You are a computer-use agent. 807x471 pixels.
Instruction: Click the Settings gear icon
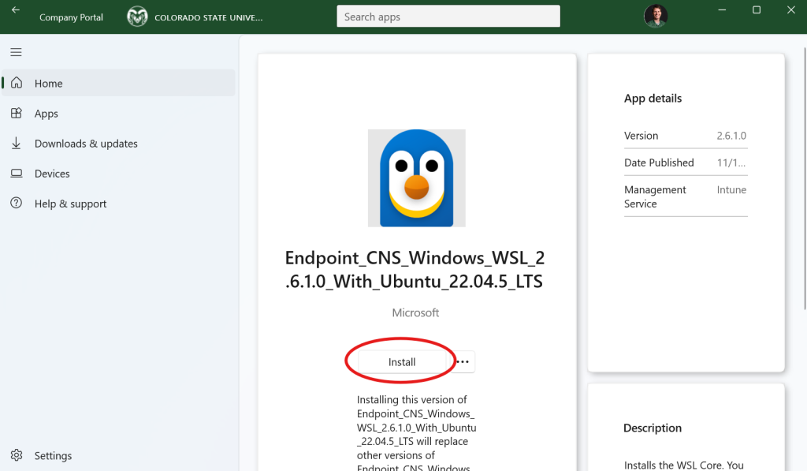pos(17,455)
